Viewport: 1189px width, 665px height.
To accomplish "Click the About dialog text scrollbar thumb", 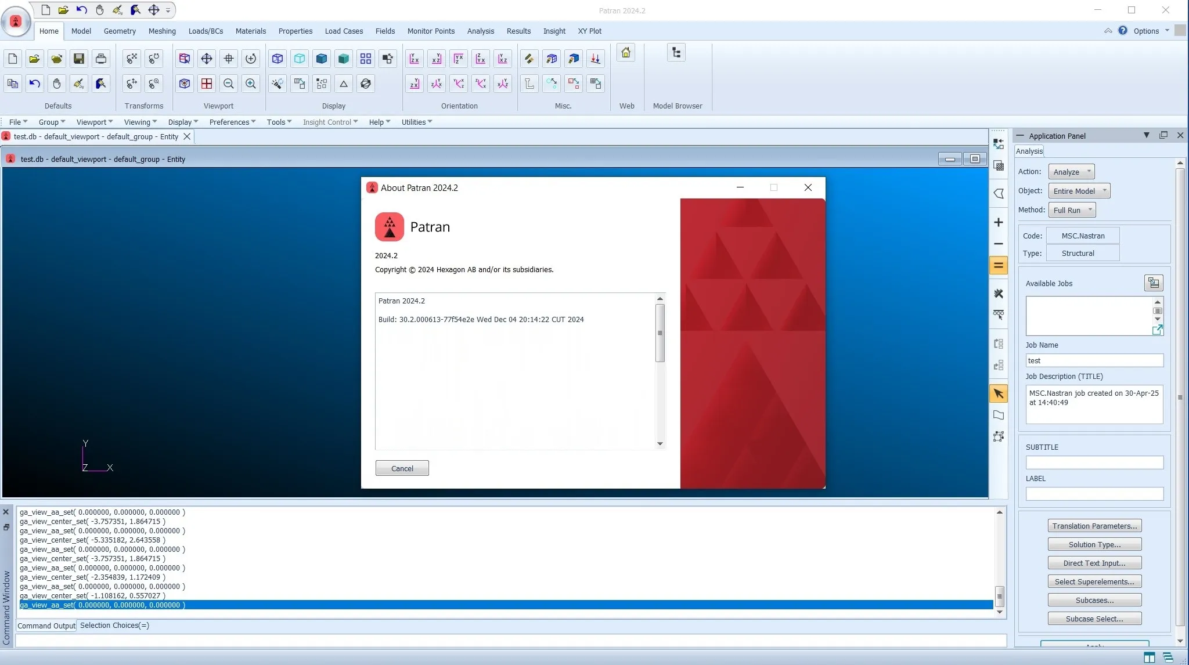I will click(x=660, y=333).
